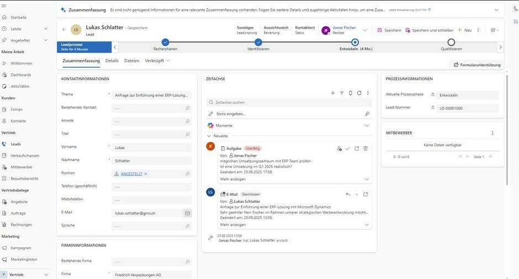Open the E-Mail record in new window
Image resolution: width=519 pixels, height=279 pixels.
click(x=366, y=195)
